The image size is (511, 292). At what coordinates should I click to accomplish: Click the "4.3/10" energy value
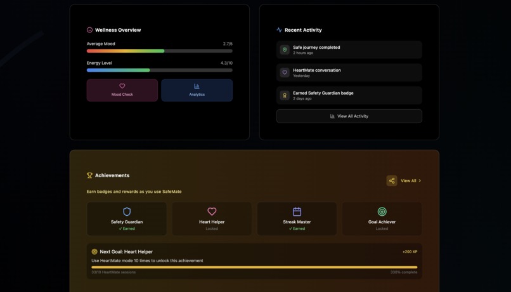point(226,63)
